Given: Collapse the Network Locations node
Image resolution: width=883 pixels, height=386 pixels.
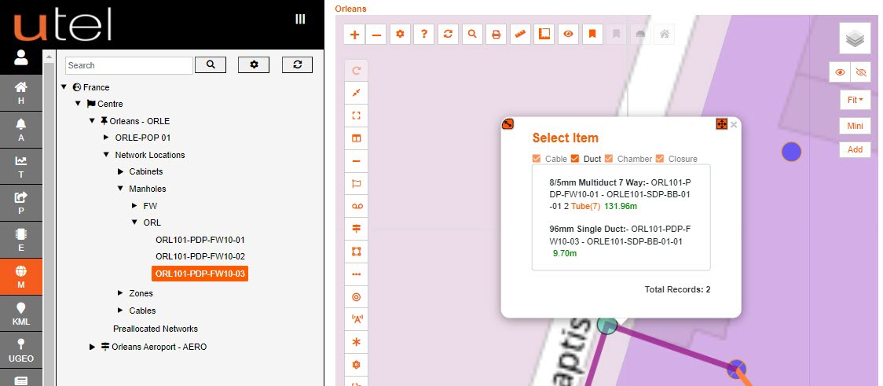Looking at the screenshot, I should 106,155.
